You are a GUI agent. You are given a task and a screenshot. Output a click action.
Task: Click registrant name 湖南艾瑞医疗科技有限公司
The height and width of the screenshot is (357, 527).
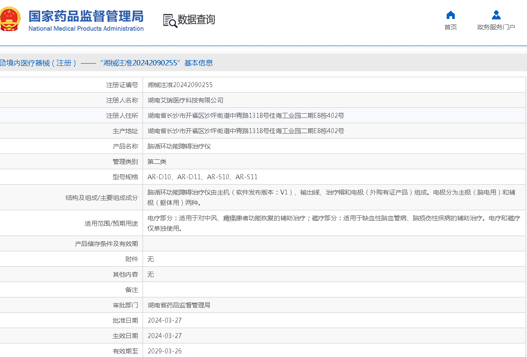[x=185, y=100]
